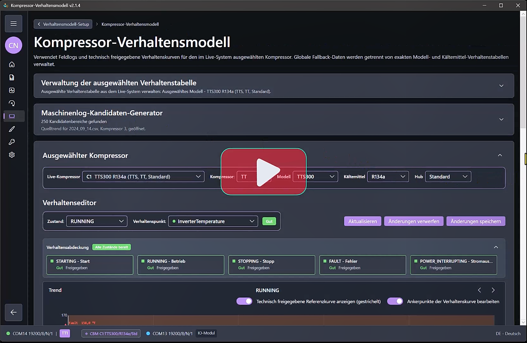Click Aktualisieren button
Image resolution: width=527 pixels, height=343 pixels.
pyautogui.click(x=363, y=221)
